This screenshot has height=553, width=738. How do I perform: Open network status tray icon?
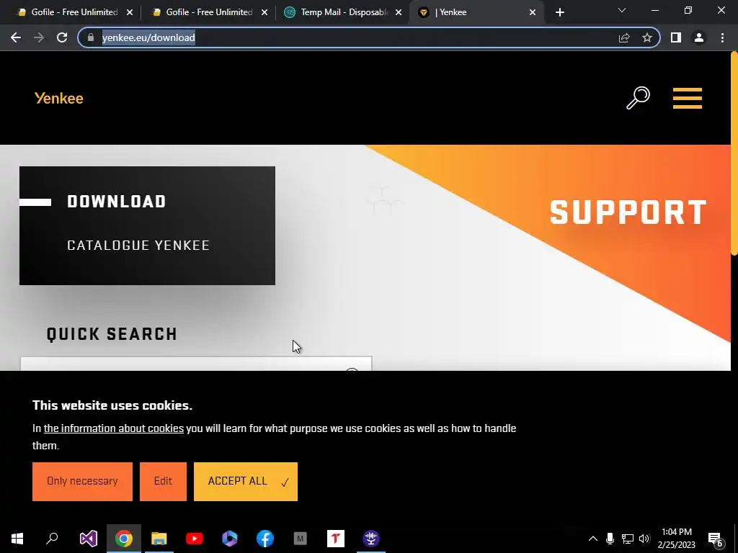coord(628,539)
